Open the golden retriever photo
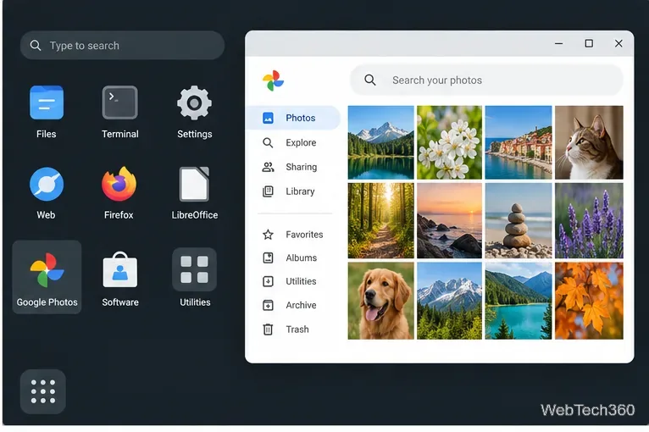 [380, 301]
